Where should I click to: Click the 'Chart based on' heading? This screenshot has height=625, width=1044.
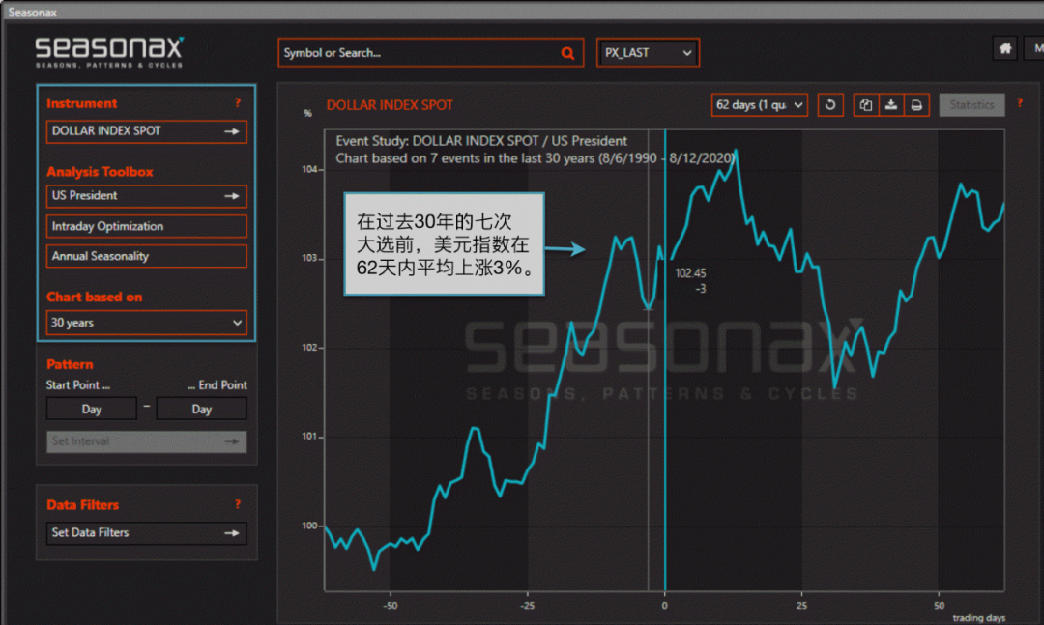95,297
